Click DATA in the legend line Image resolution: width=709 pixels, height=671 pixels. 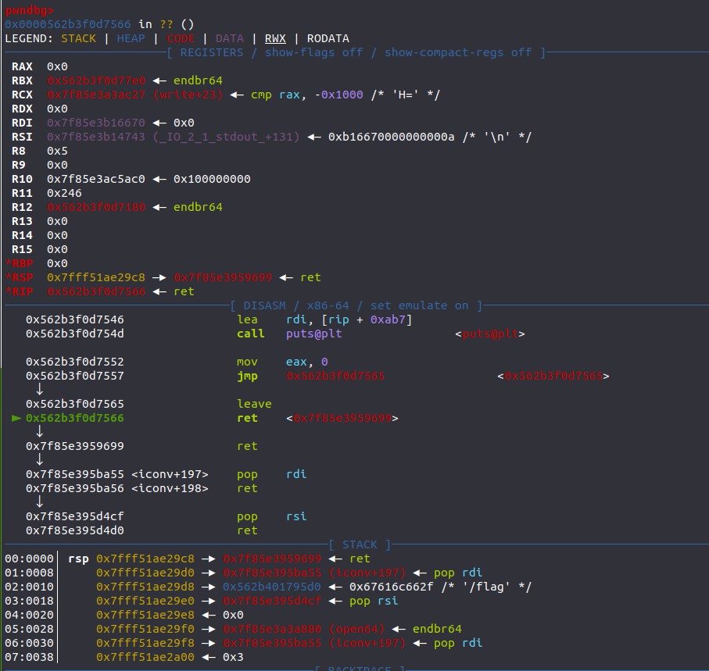[229, 38]
